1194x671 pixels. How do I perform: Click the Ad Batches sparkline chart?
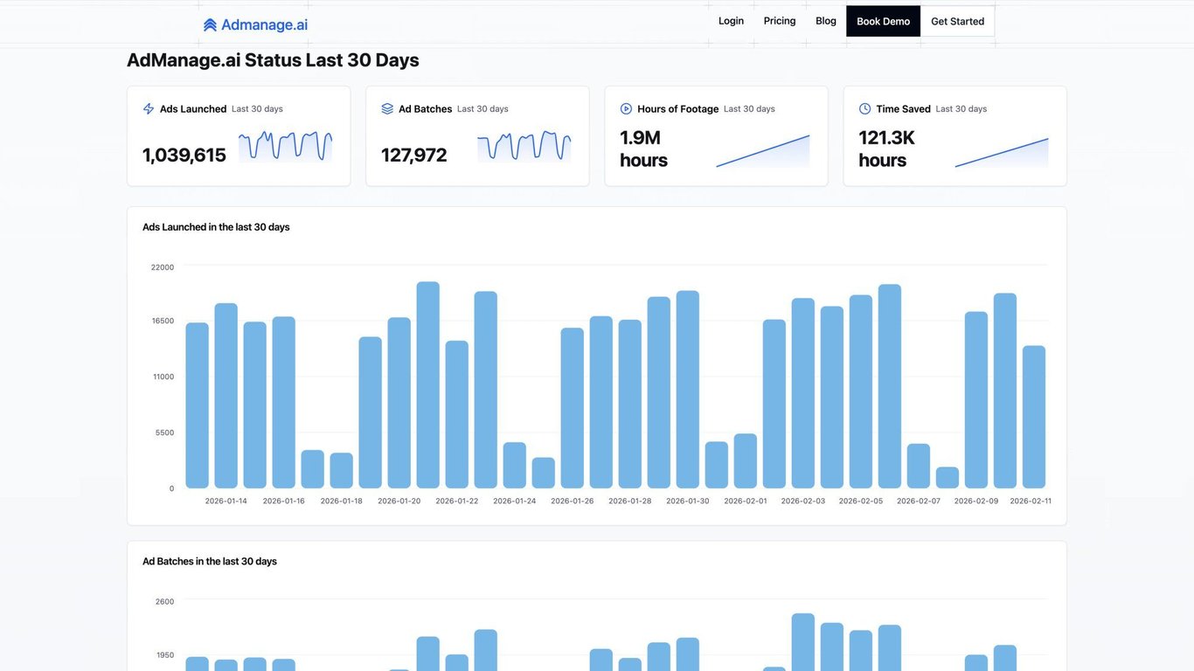(x=524, y=146)
